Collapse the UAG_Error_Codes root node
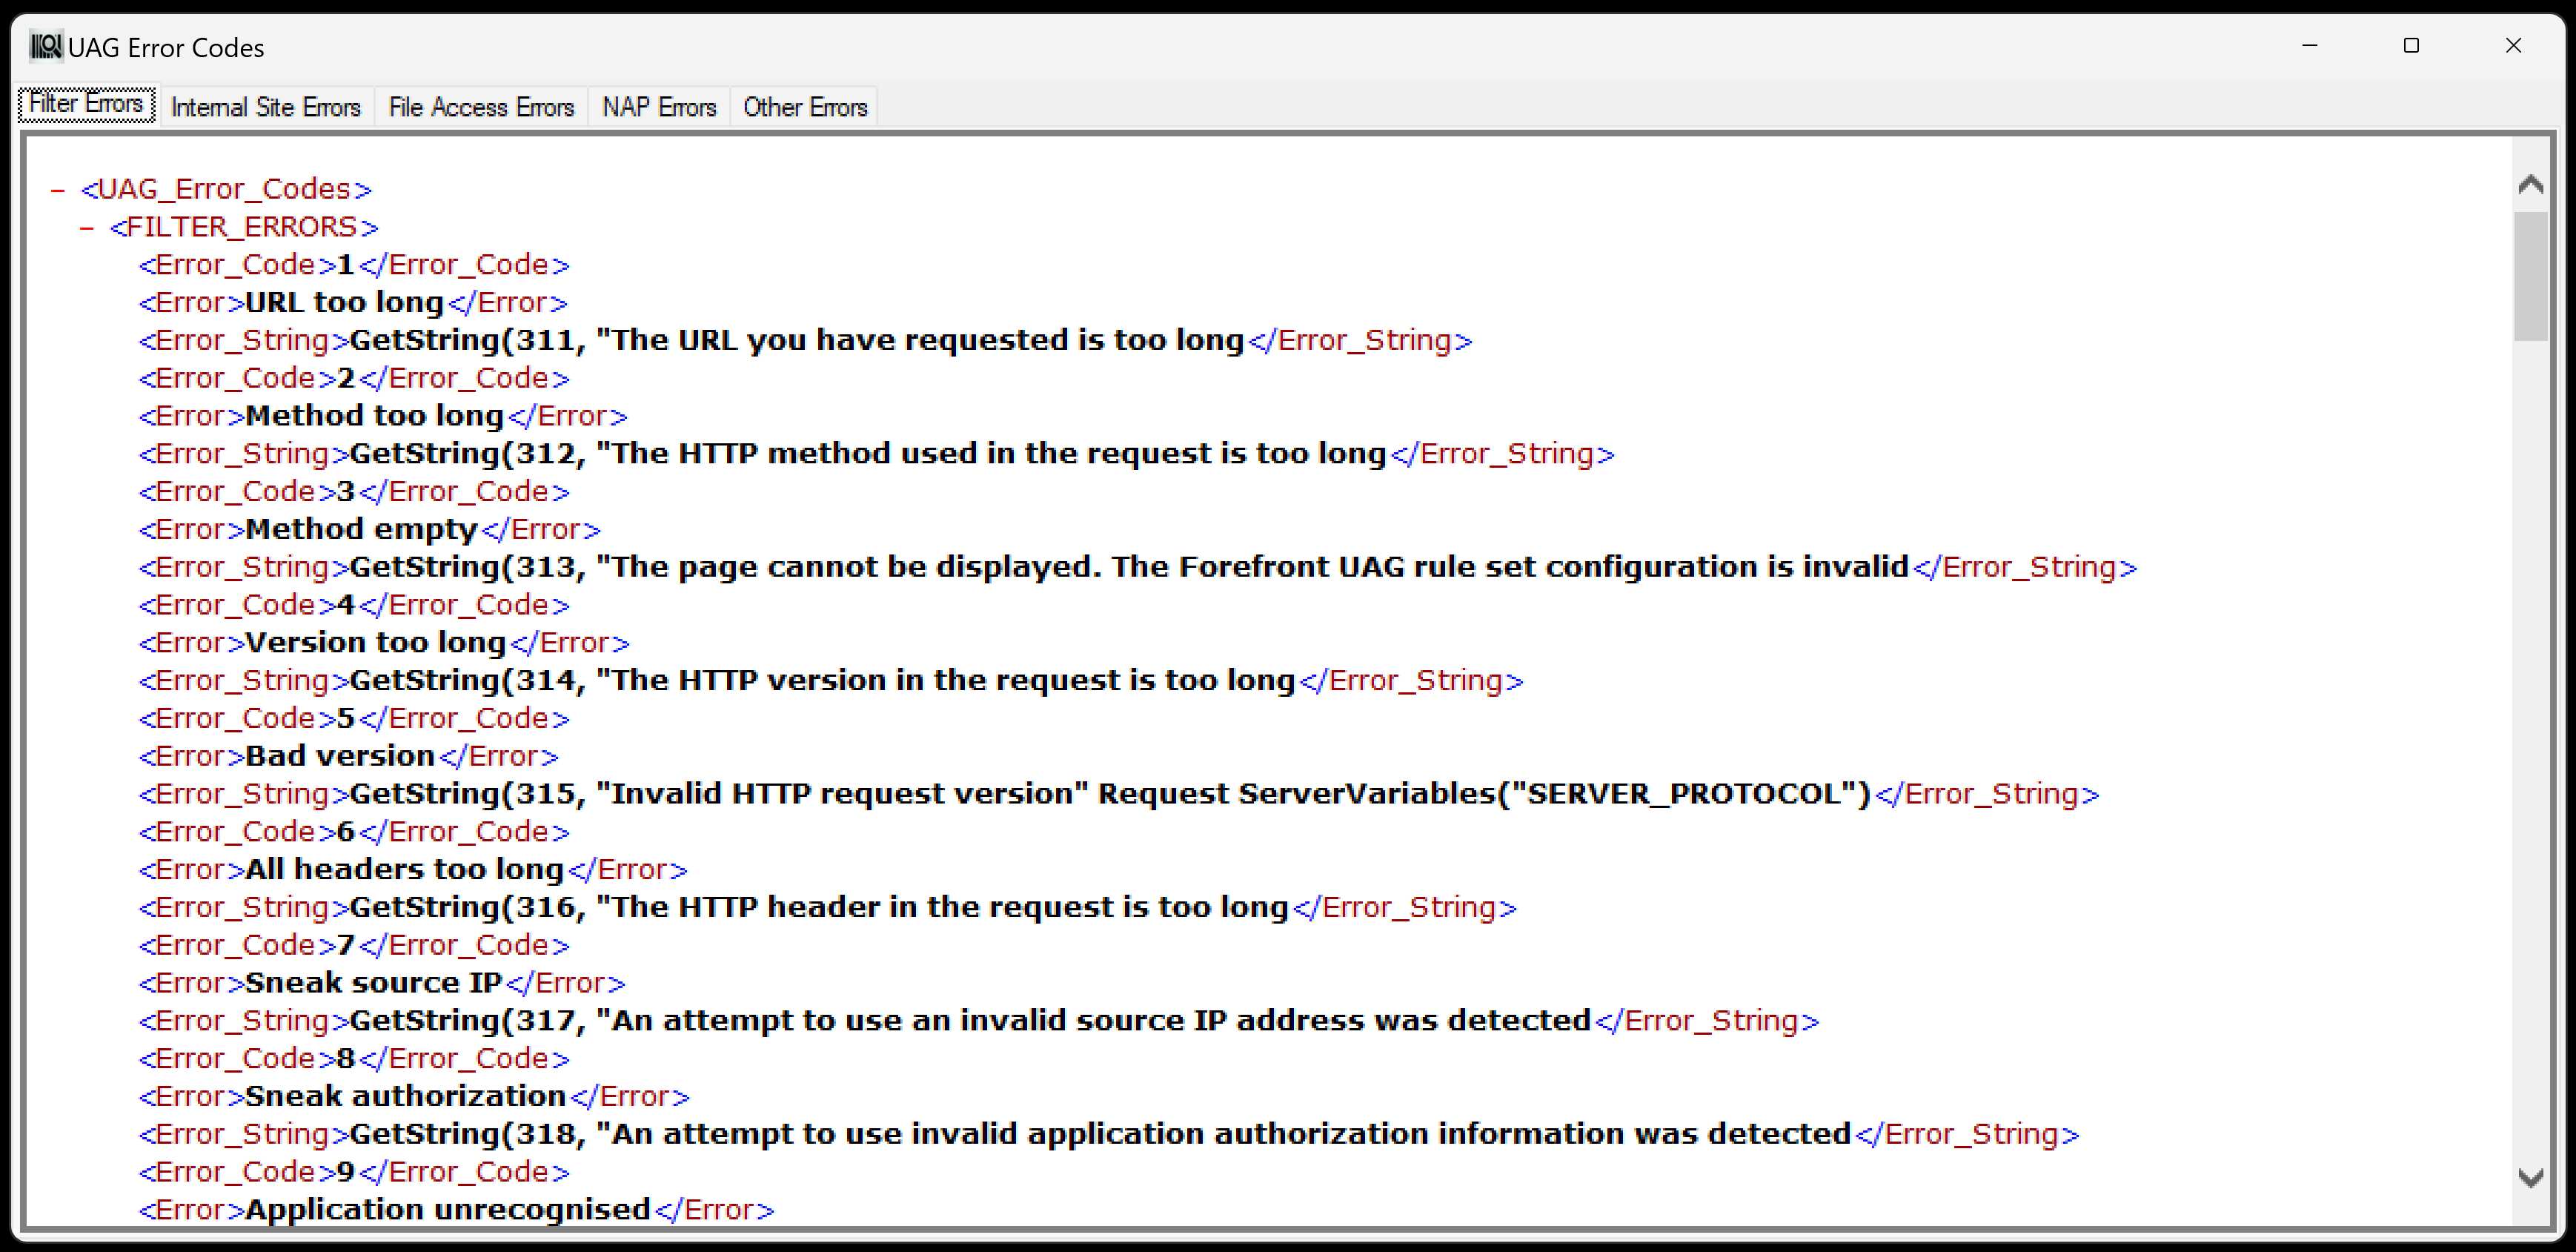 point(56,188)
